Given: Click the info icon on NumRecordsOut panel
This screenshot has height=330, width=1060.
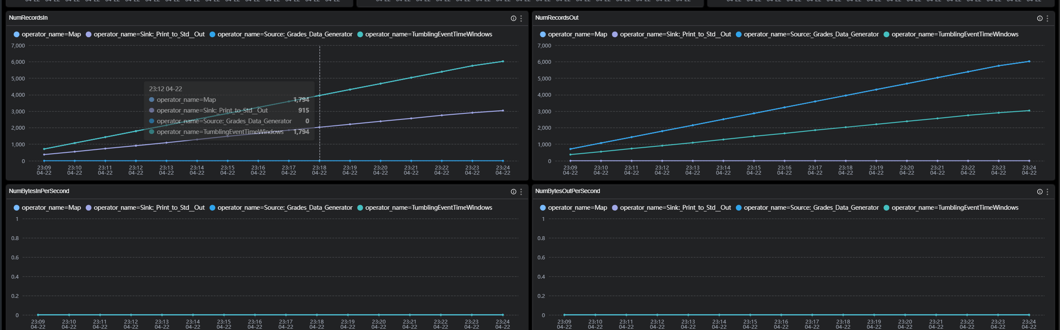Looking at the screenshot, I should click(x=1039, y=18).
